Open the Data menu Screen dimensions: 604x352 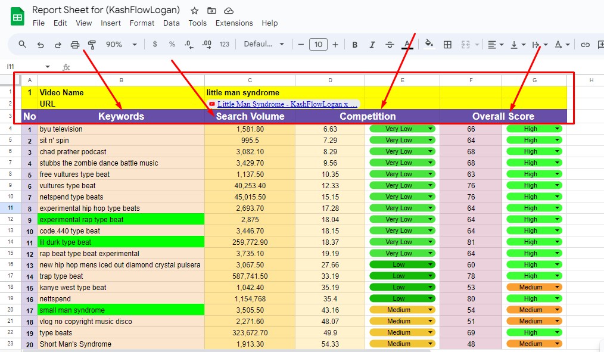(172, 23)
